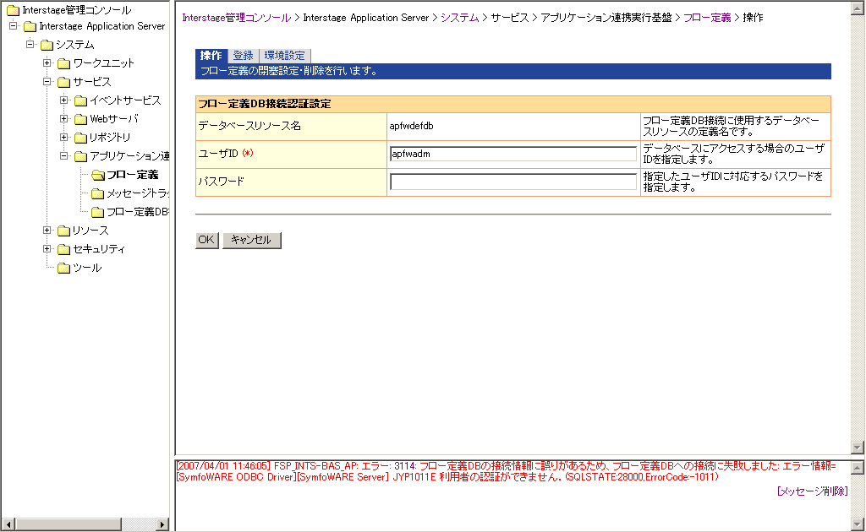Click the メッセージ削除 link
866x532 pixels.
pos(812,491)
